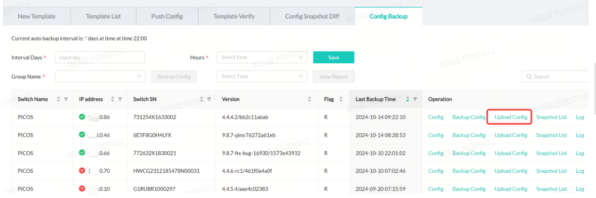Click Backup Config link for switch 772632X1830021
The width and height of the screenshot is (596, 198).
pos(468,153)
